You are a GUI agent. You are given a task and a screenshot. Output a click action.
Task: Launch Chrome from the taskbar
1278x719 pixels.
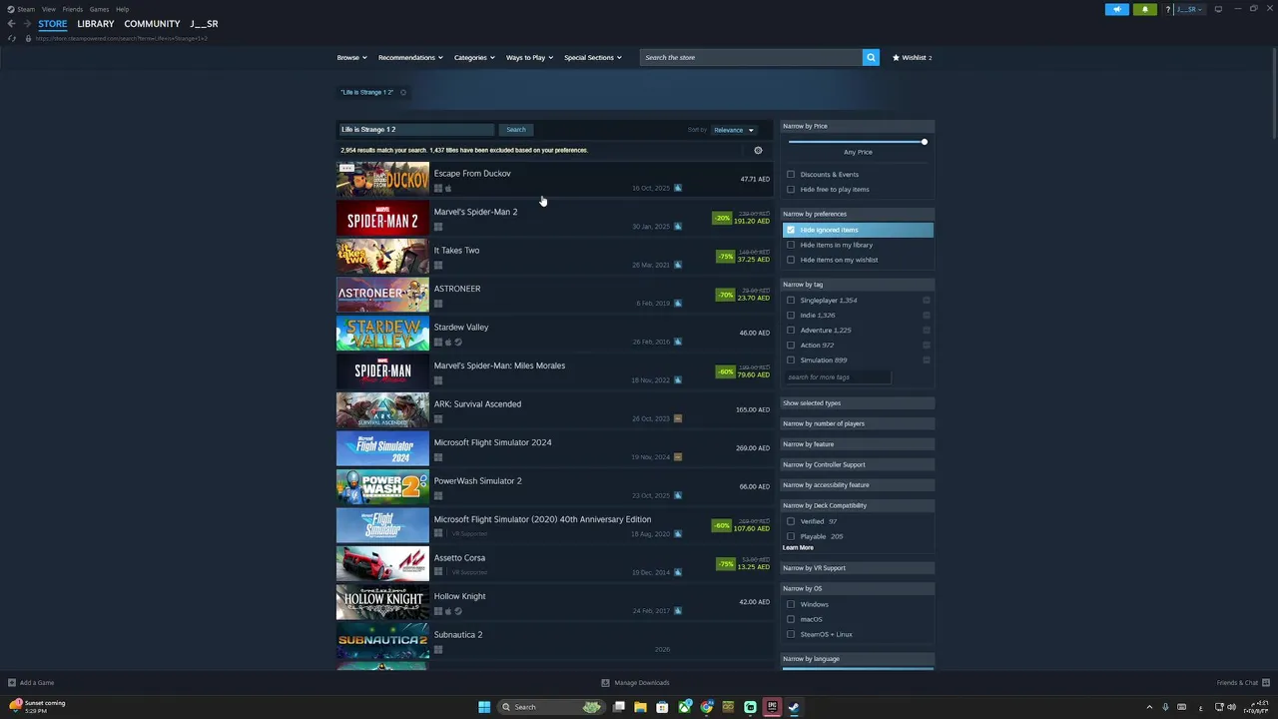707,707
